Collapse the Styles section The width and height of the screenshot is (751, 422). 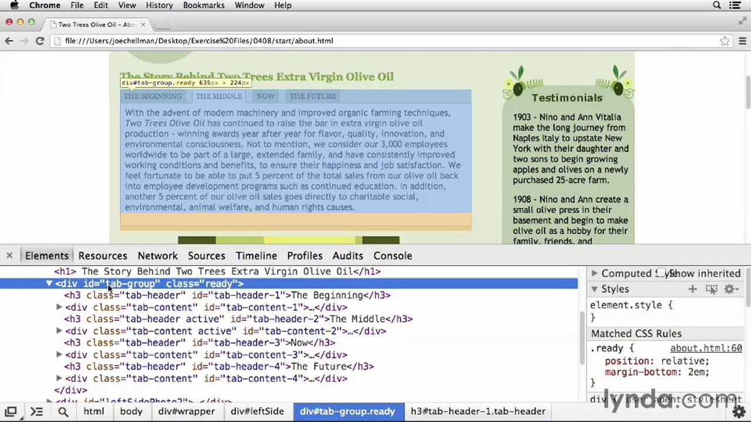pyautogui.click(x=594, y=289)
